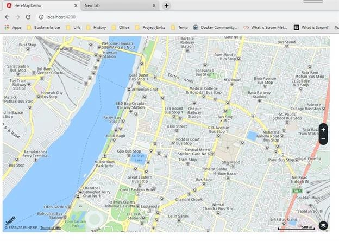The image size is (339, 241).
Task: Click the Bus Stand marker icon
Action: 286,46
